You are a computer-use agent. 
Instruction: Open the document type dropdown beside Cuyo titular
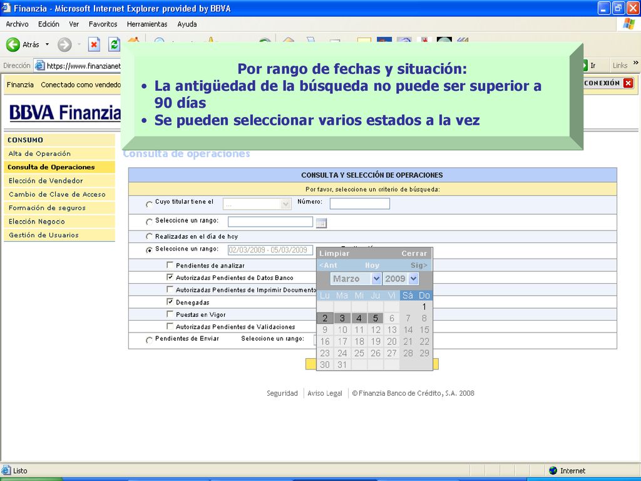285,204
